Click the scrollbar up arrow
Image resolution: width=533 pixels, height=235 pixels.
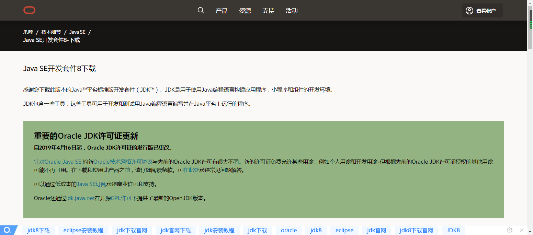530,2
